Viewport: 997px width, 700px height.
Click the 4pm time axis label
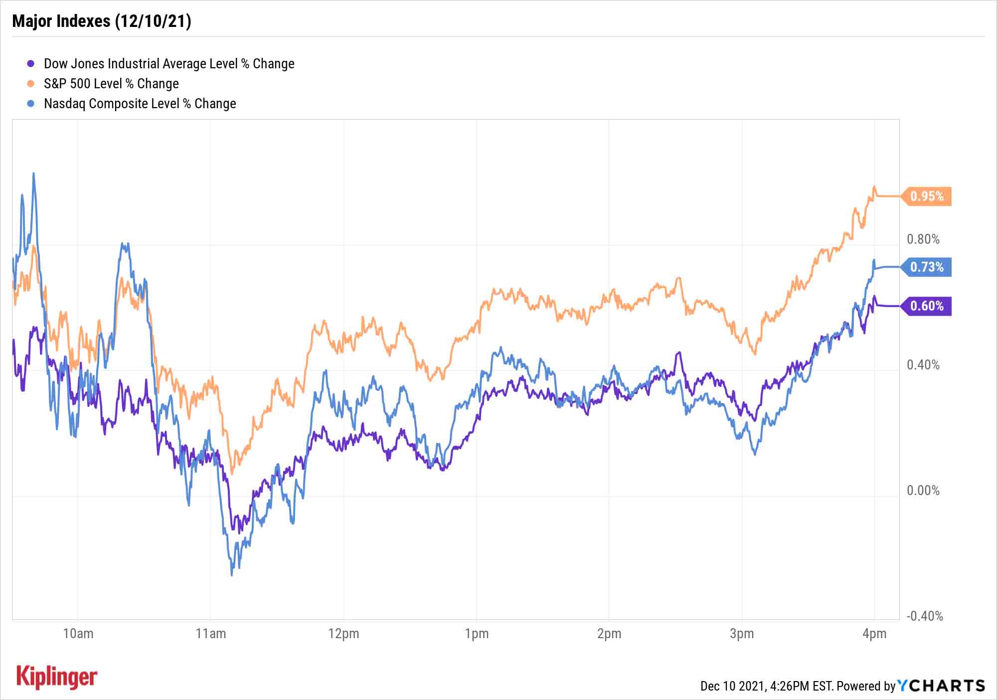874,634
